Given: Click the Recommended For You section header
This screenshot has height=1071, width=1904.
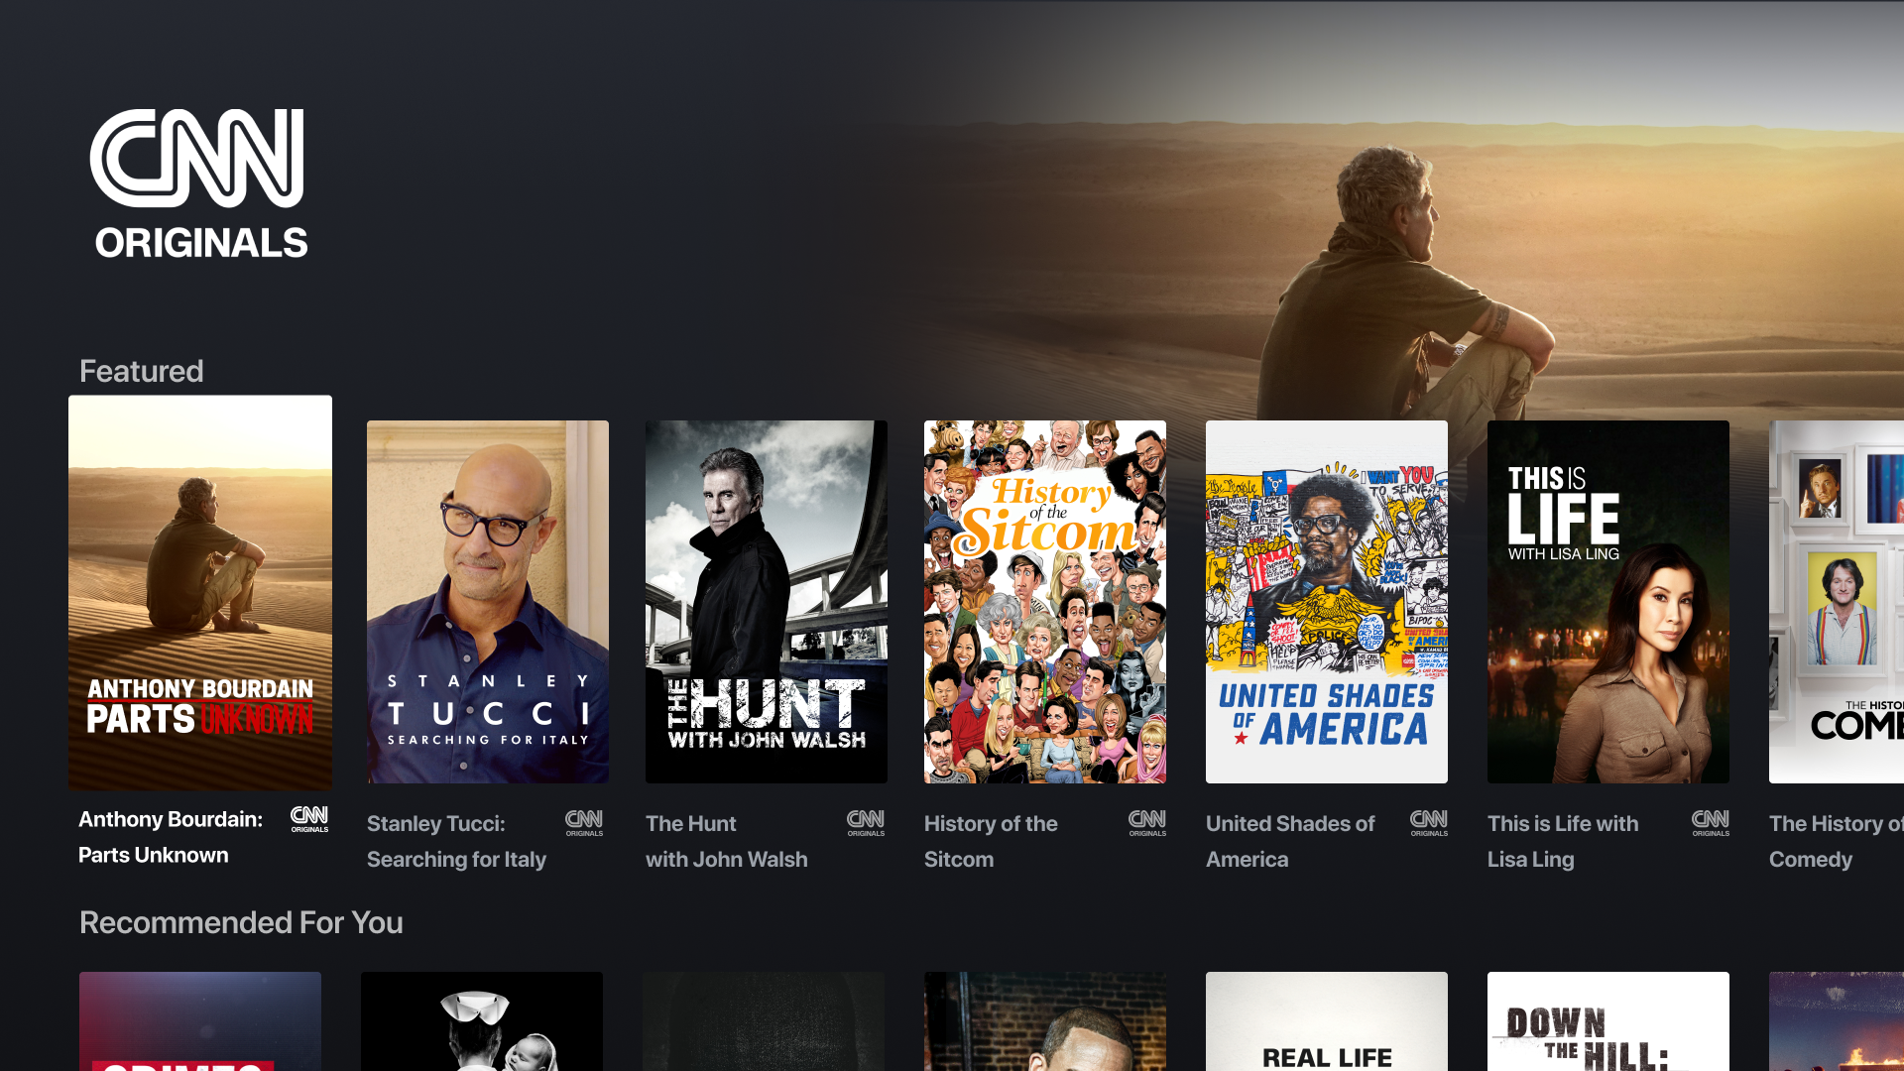Looking at the screenshot, I should 239,924.
